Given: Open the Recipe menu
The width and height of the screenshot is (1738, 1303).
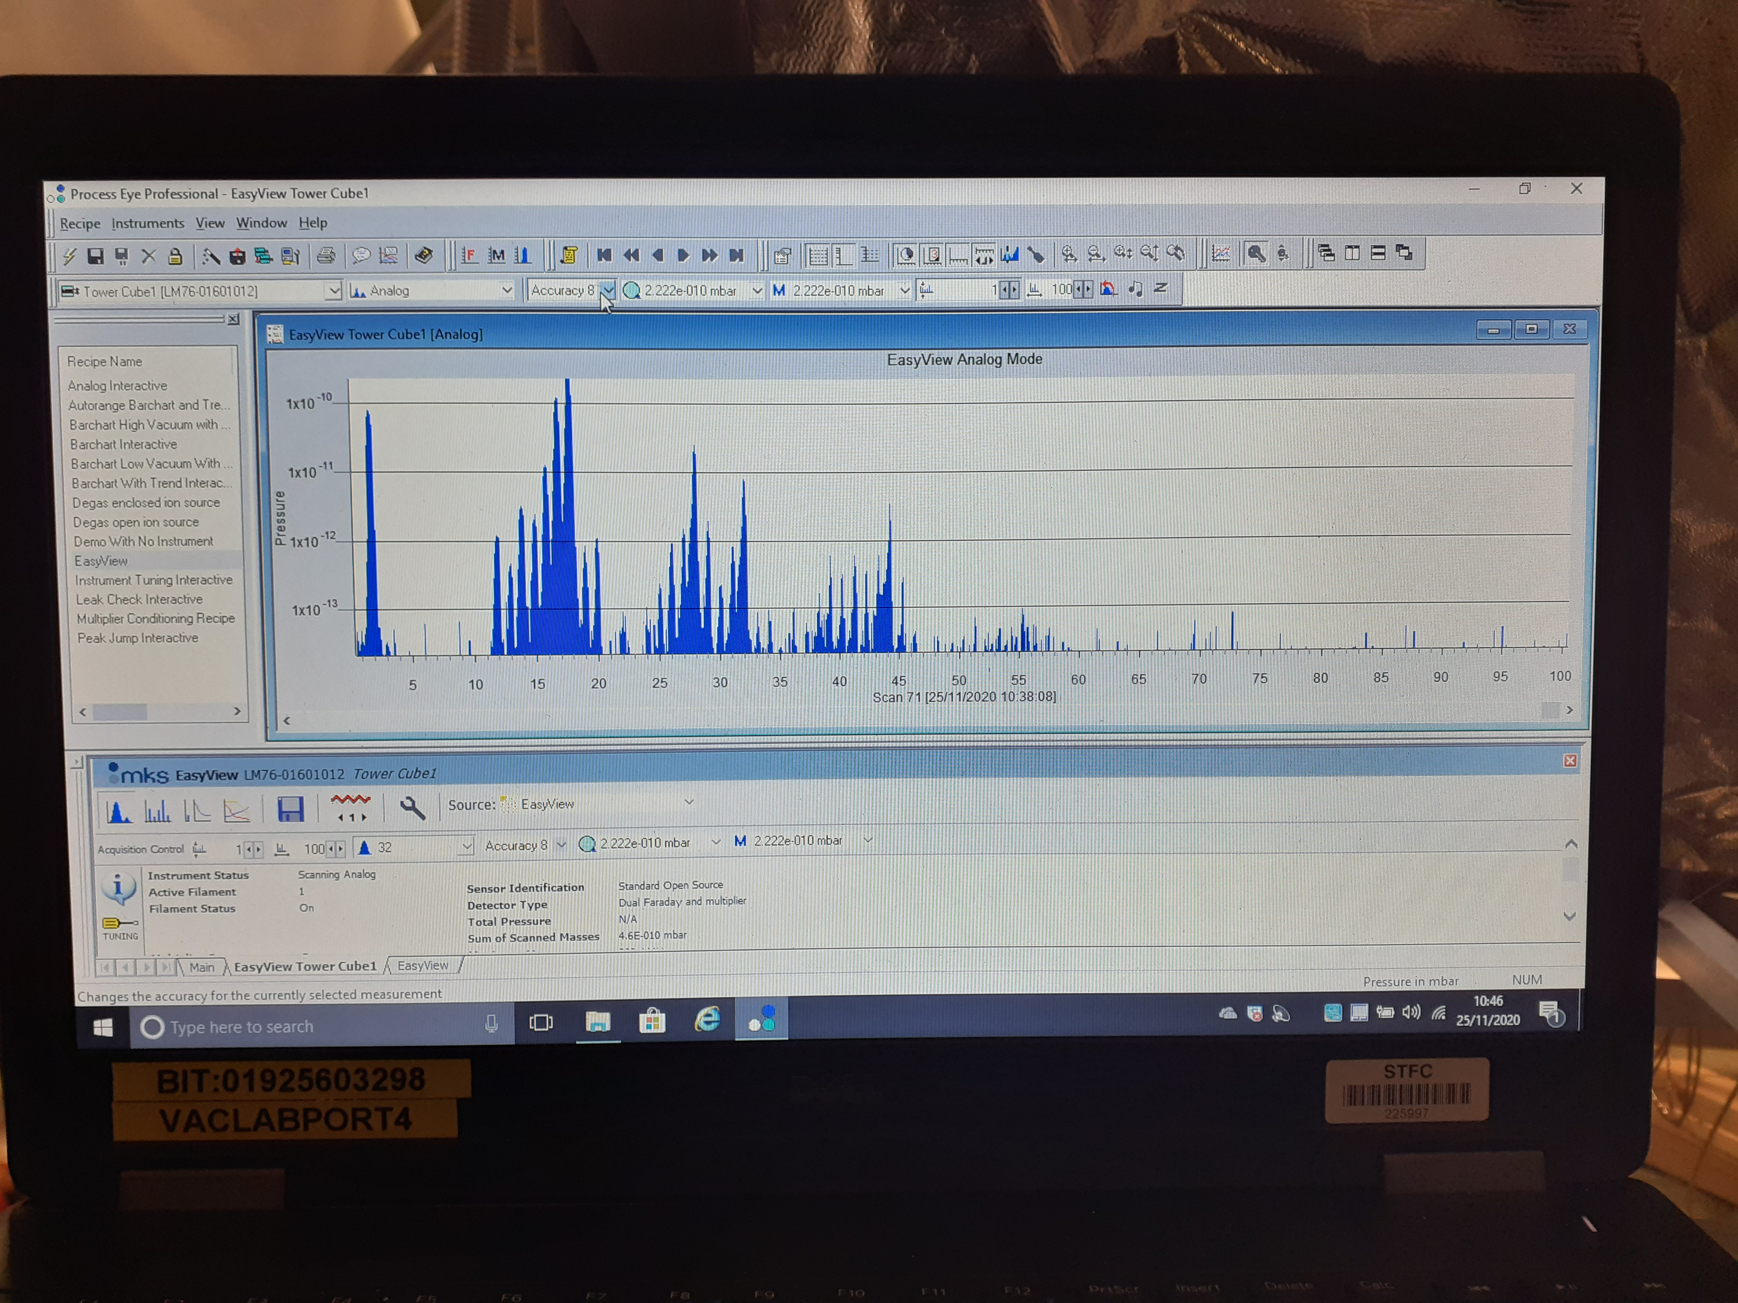Looking at the screenshot, I should click(x=80, y=224).
